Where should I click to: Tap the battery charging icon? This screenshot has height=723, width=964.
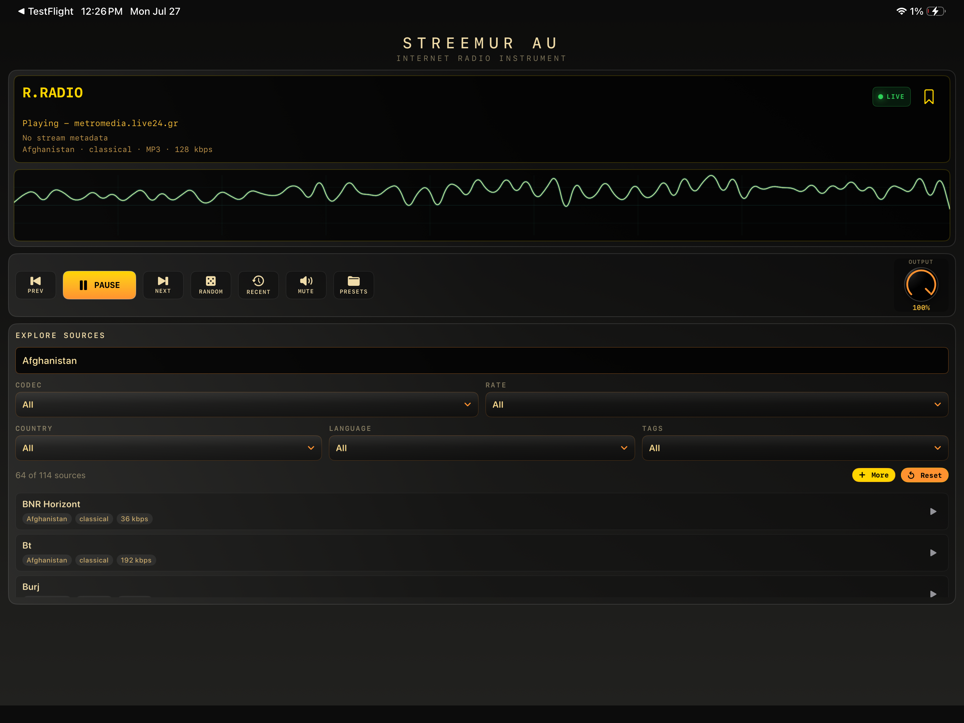click(936, 11)
